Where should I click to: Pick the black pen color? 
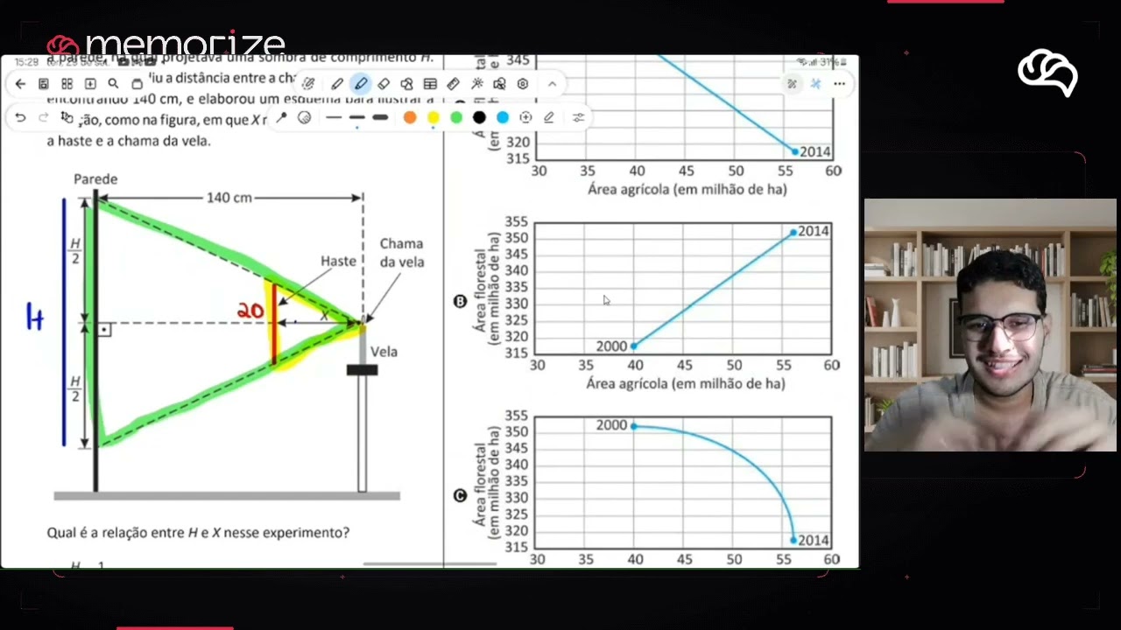point(479,117)
